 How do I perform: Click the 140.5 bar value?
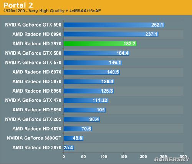click(x=113, y=72)
